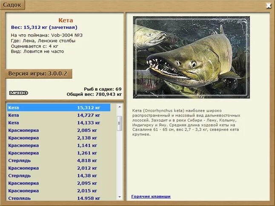Select the Кета 15,312 кг row

(59, 108)
